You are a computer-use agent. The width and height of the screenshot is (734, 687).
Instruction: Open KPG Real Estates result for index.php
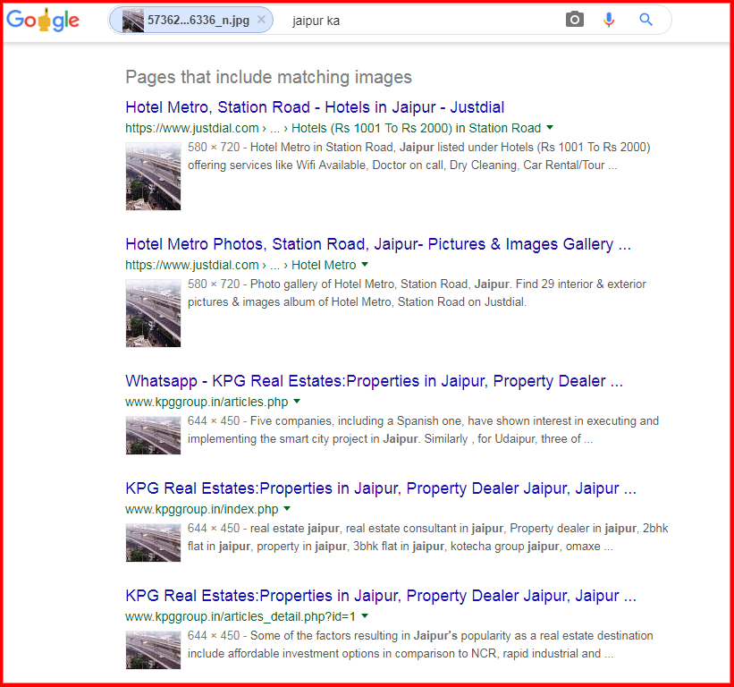(381, 488)
